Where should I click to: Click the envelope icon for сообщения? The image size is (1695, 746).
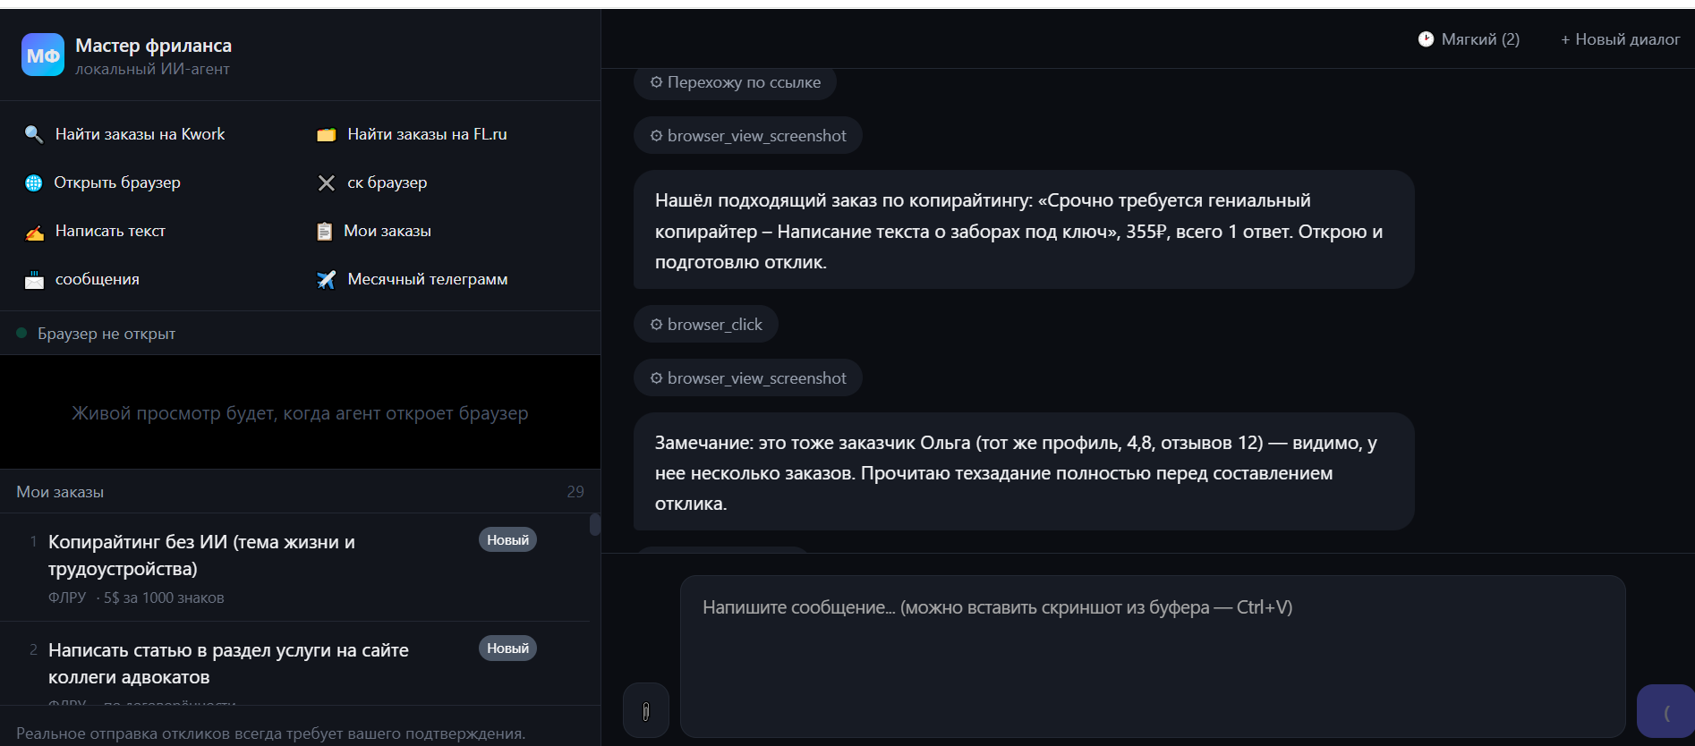[x=34, y=280]
